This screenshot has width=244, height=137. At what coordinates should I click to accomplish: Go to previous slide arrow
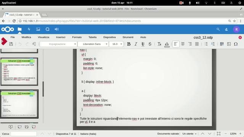click(x=202, y=134)
